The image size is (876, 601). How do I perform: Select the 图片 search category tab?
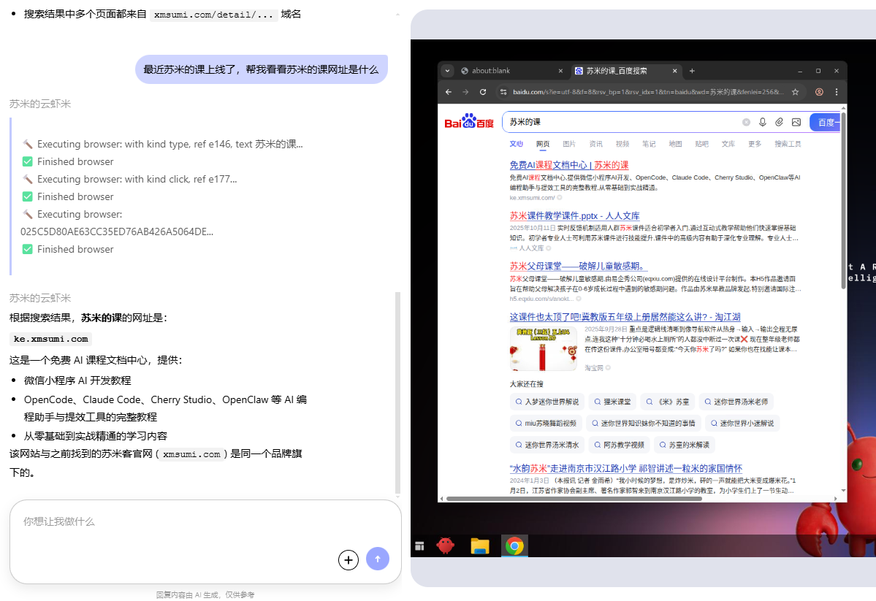click(569, 144)
